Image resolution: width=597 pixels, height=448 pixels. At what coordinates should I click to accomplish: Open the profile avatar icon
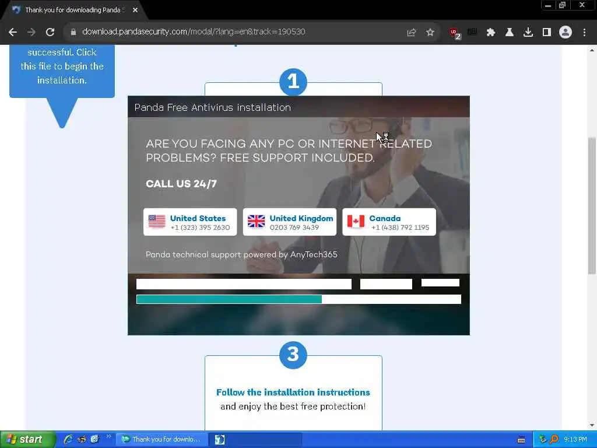pyautogui.click(x=566, y=32)
